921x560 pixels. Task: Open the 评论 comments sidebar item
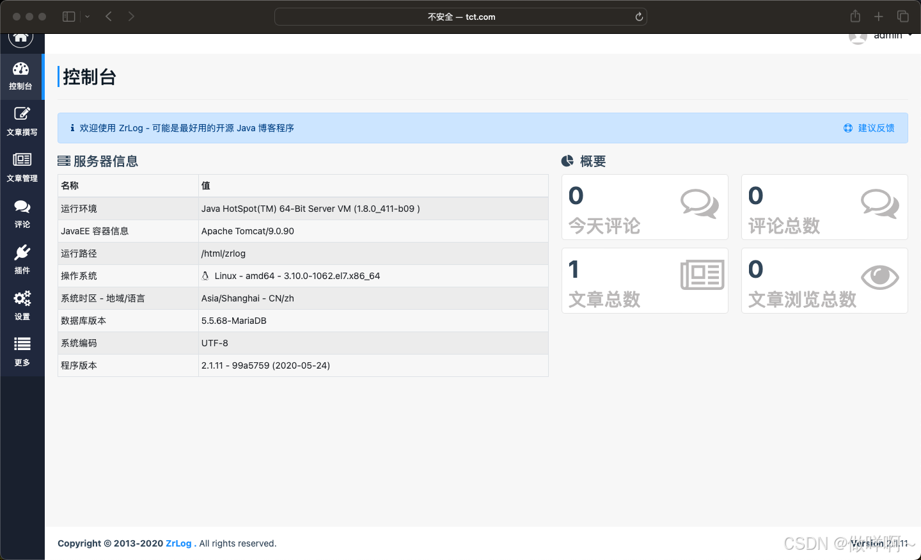[x=22, y=214]
